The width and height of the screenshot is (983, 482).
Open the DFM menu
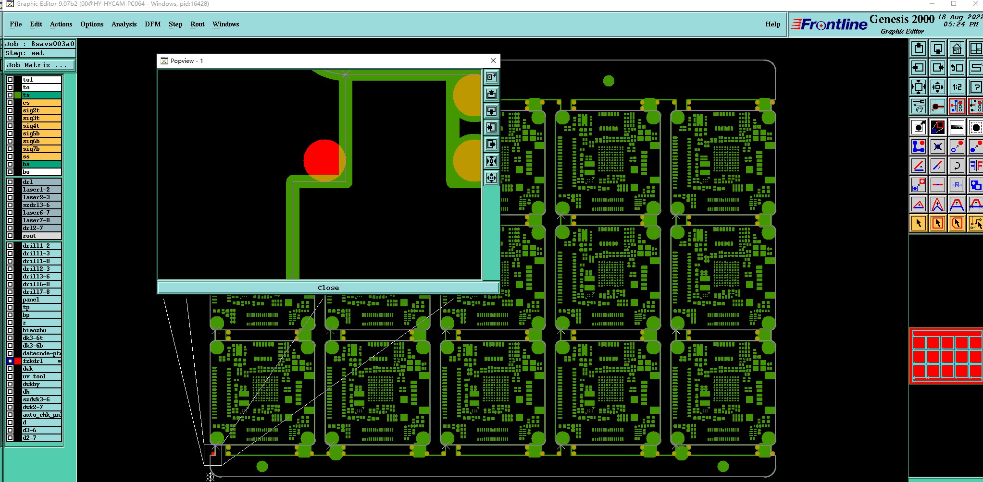point(153,24)
